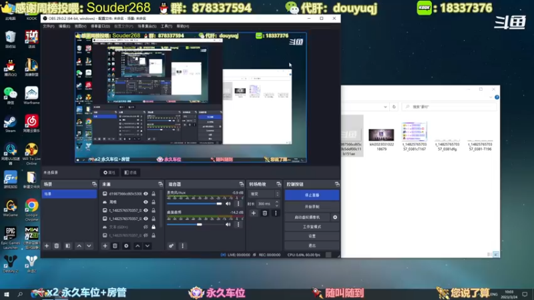Click the blue 停止直播 stop streaming button
Screen dimensions: 534x300
[x=312, y=195]
